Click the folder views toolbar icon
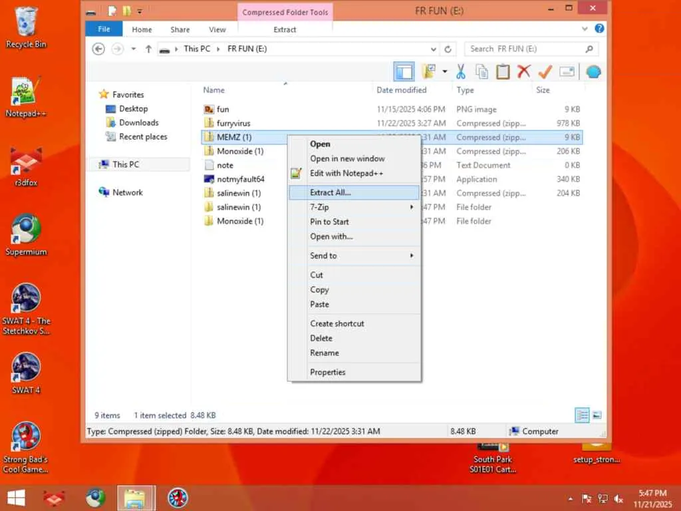Screen dimensions: 681x511 [429, 72]
